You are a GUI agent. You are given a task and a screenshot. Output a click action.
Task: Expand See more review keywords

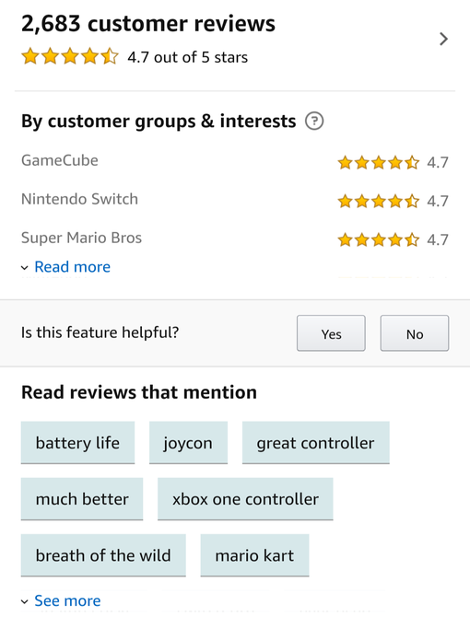point(67,600)
